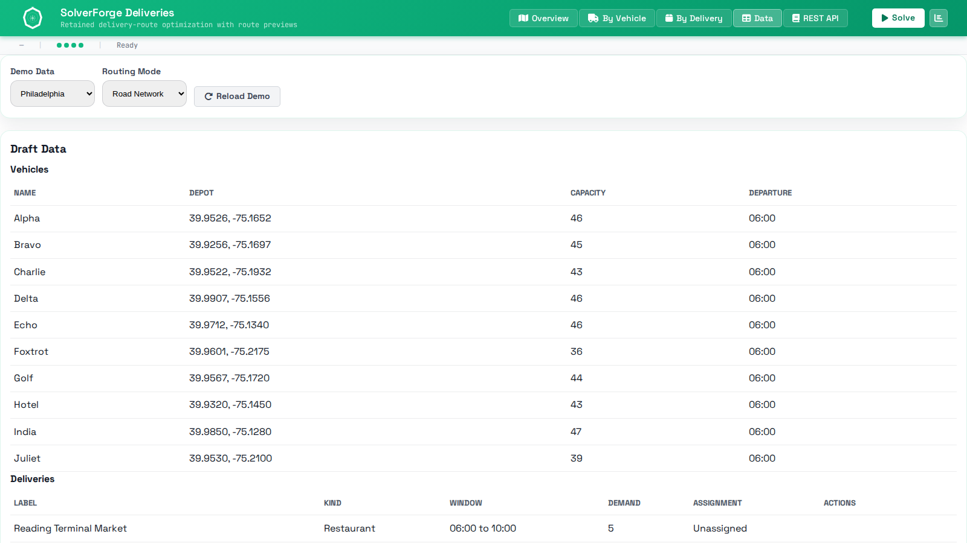Click the SolverForge hexagon logo

pos(33,18)
